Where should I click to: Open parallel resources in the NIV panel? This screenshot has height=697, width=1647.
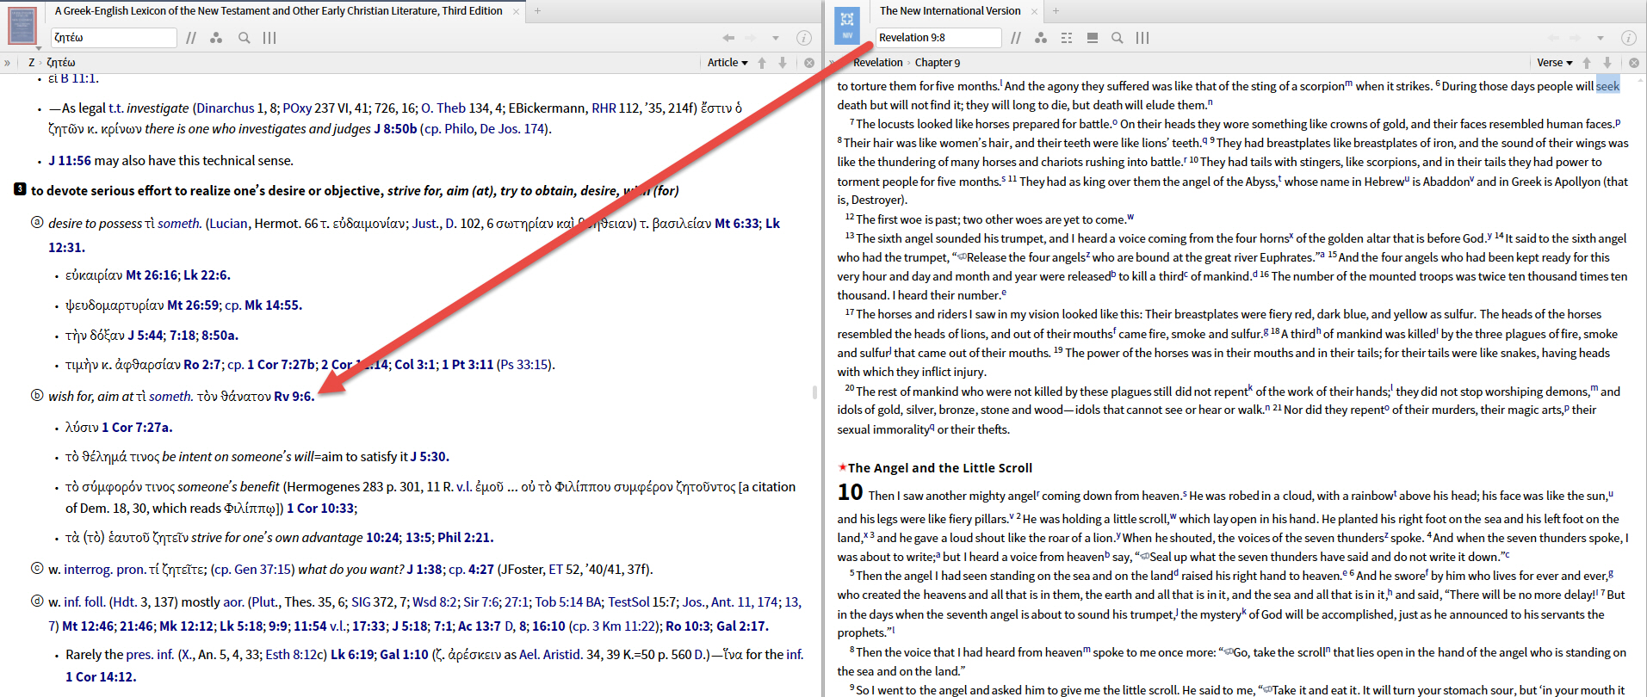tap(1016, 38)
